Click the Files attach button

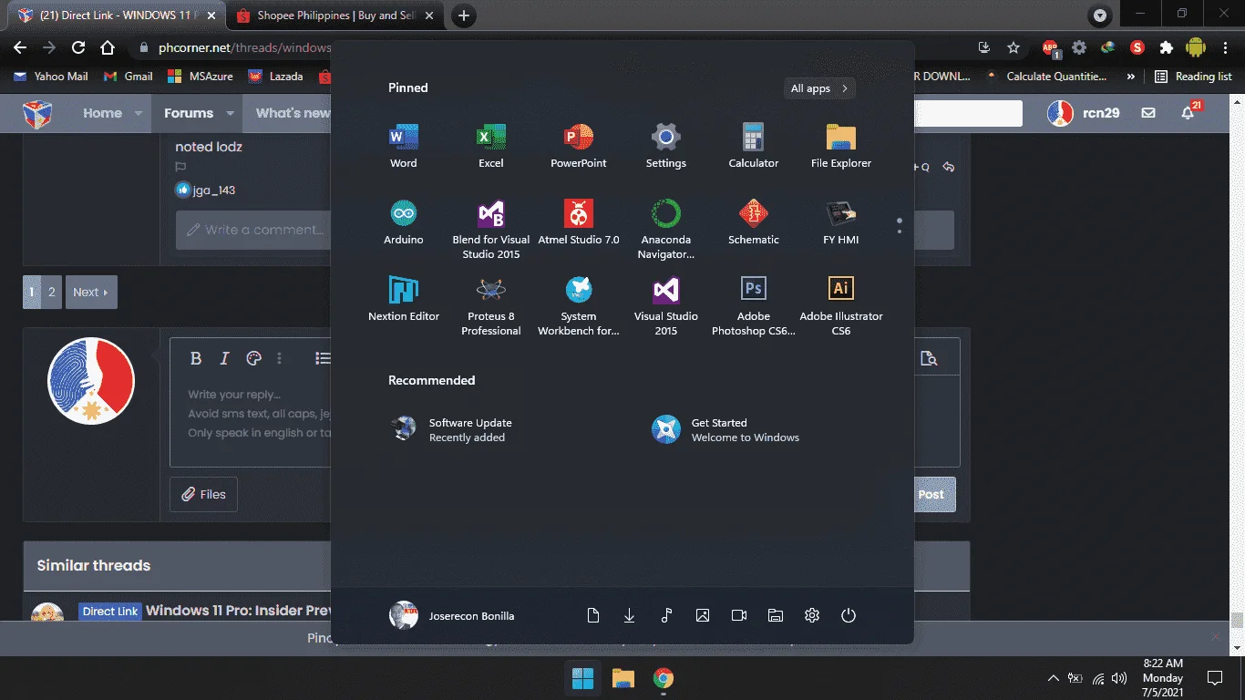coord(203,495)
